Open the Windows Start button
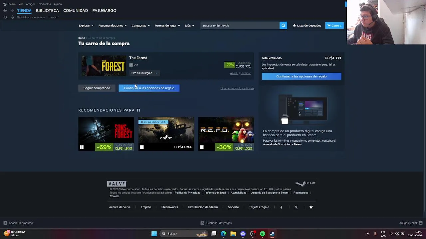Viewport: 426px width, 239px height. 154,234
